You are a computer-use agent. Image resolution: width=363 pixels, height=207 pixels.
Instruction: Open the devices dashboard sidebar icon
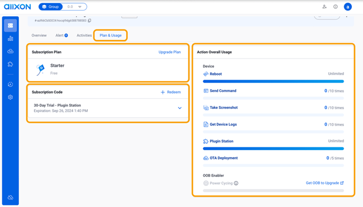click(11, 25)
